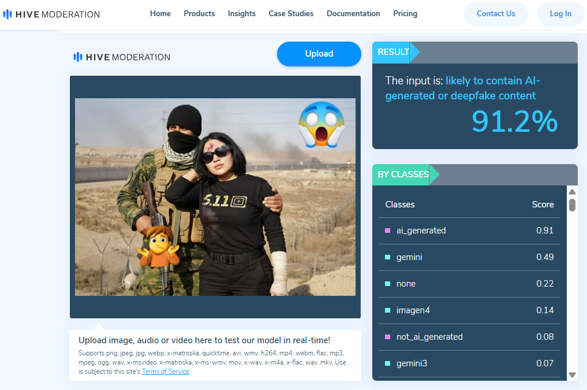Click the down arrow on the classes scrollbar

pos(572,374)
